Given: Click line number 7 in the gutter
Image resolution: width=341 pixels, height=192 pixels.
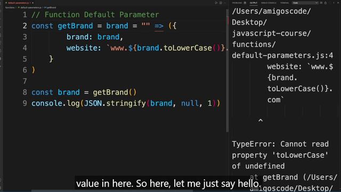Looking at the screenshot, I should 25,81.
